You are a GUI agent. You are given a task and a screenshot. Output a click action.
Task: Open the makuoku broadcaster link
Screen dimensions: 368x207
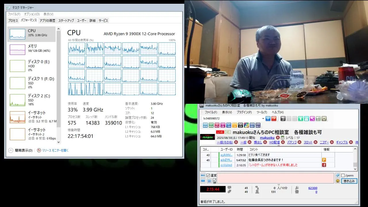point(267,138)
